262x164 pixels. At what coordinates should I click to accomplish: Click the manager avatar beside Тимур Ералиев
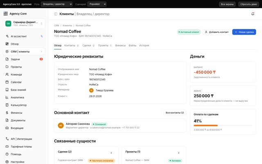91,90
